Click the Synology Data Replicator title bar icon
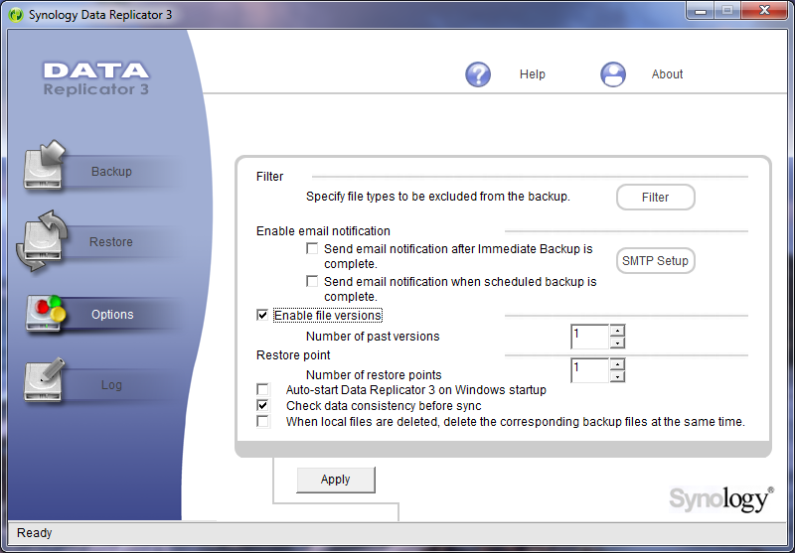 (16, 15)
